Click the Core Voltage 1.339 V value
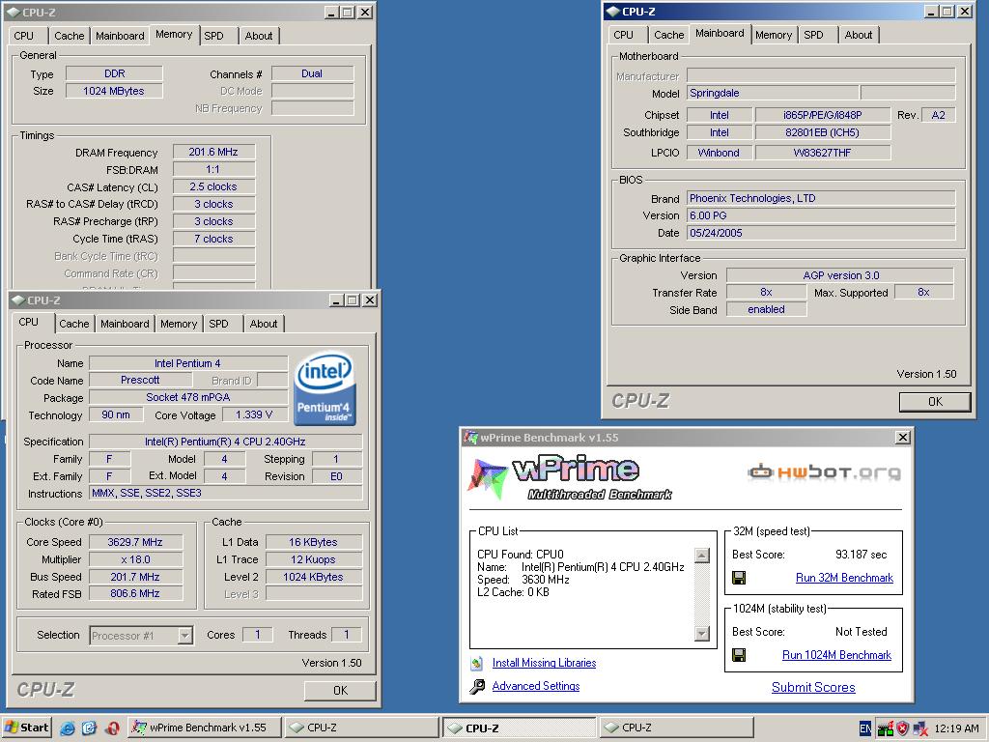 click(254, 414)
